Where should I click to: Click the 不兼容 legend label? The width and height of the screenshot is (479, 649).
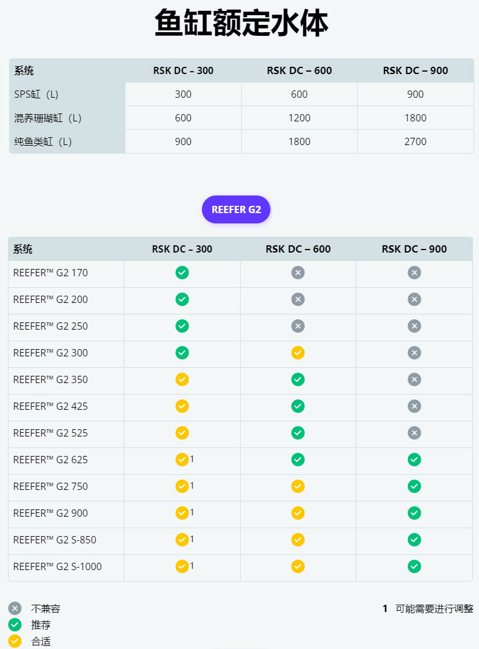pos(46,608)
